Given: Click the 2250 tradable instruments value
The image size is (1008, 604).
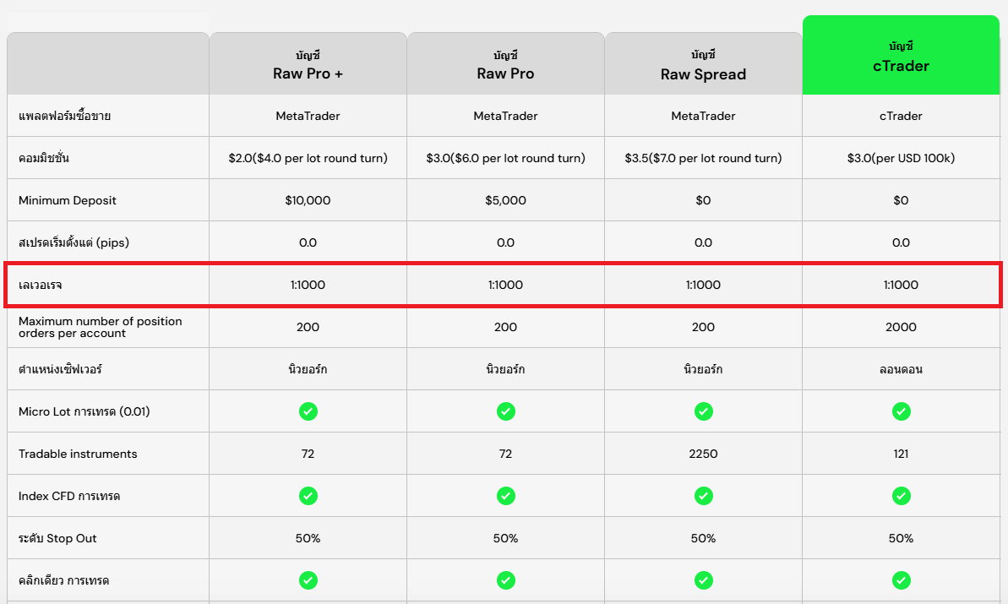Looking at the screenshot, I should coord(703,454).
